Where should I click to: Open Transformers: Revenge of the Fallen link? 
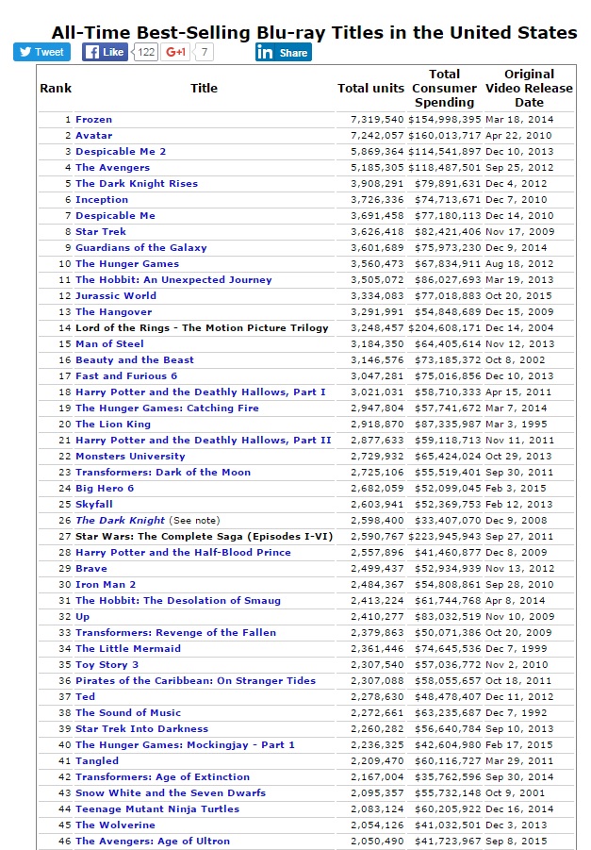[x=175, y=633]
